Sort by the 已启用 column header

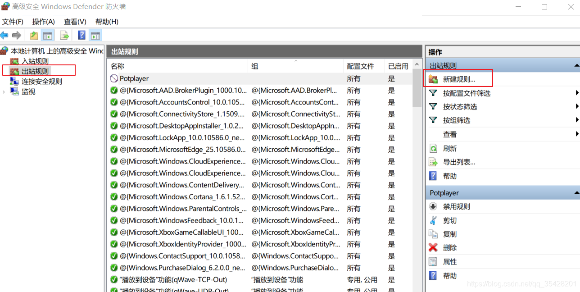point(398,66)
